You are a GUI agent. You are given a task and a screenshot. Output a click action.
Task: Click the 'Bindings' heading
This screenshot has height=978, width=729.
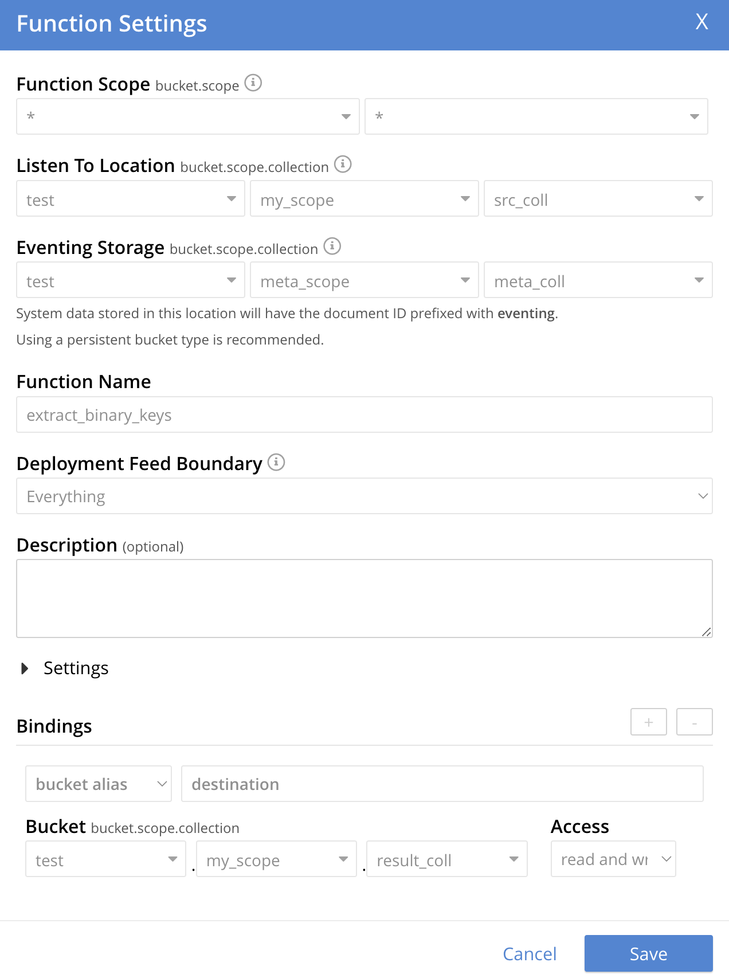[54, 726]
